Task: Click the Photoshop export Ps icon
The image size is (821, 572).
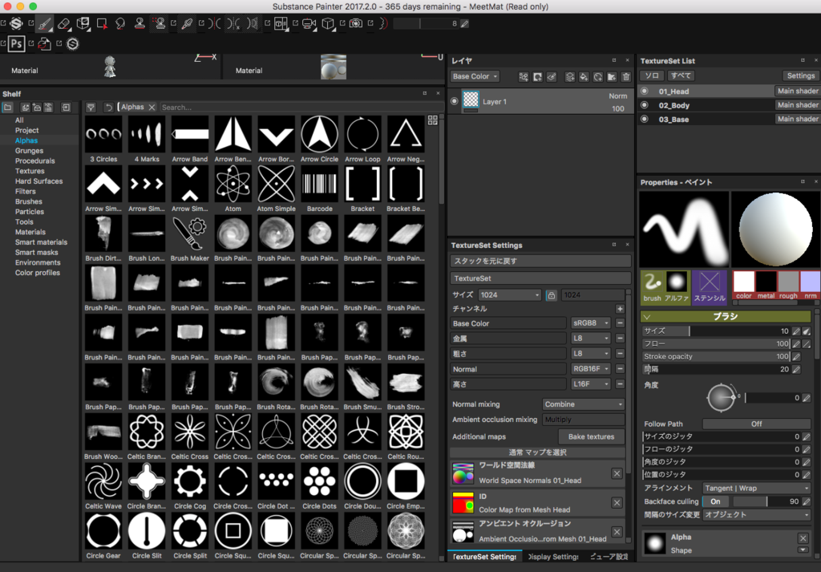Action: (16, 43)
